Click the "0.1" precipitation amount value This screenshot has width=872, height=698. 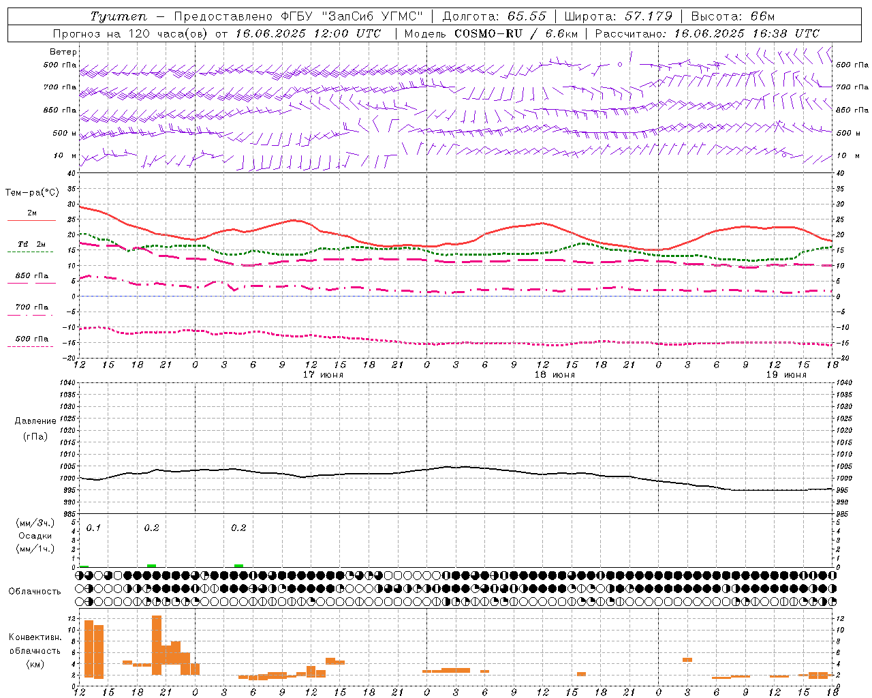click(x=93, y=528)
